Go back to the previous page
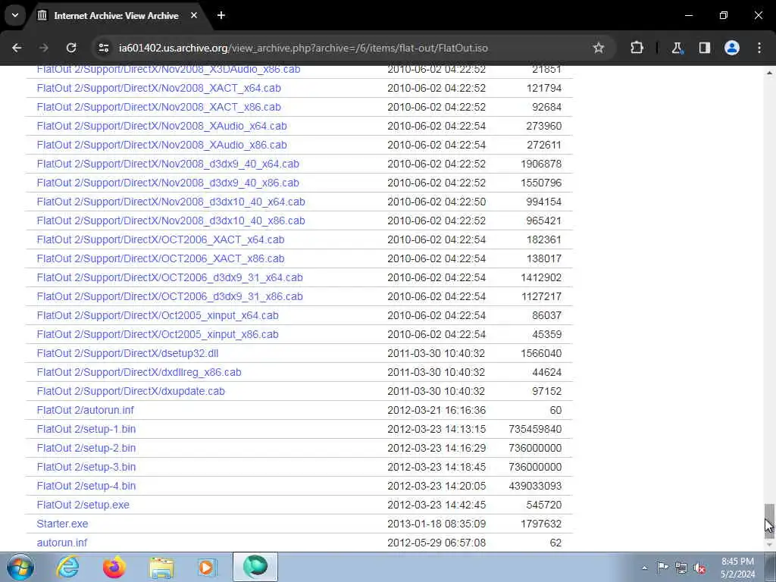 coord(17,48)
